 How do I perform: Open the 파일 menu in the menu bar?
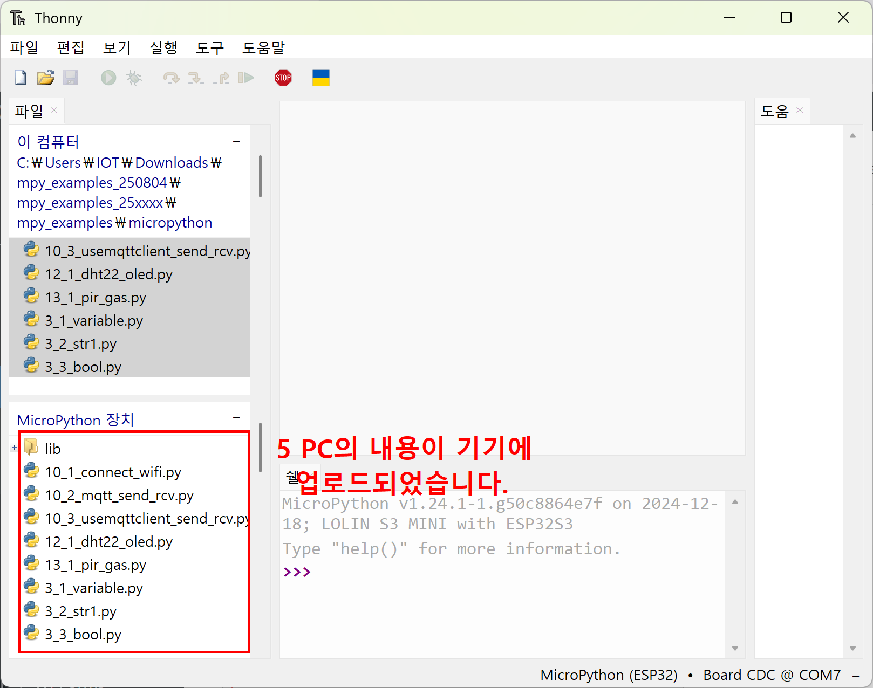click(x=24, y=48)
